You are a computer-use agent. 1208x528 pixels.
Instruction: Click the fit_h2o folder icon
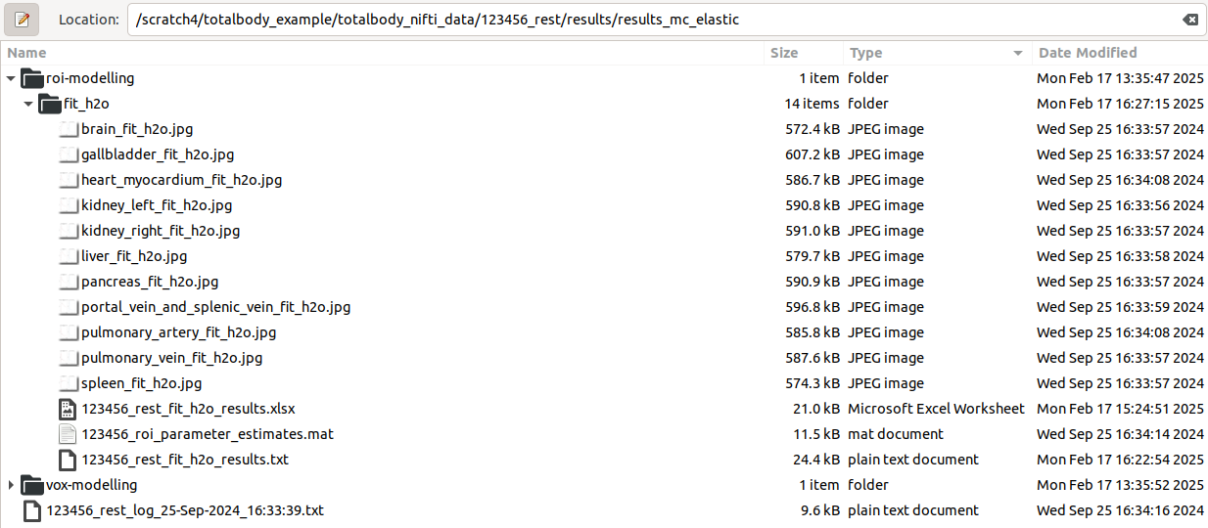point(50,104)
